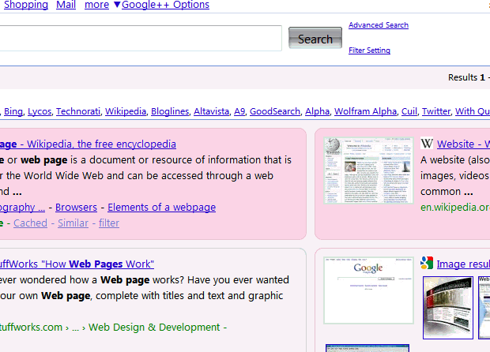The width and height of the screenshot is (490, 352).
Task: Open 'How Web Pages Work' result
Action: [77, 264]
